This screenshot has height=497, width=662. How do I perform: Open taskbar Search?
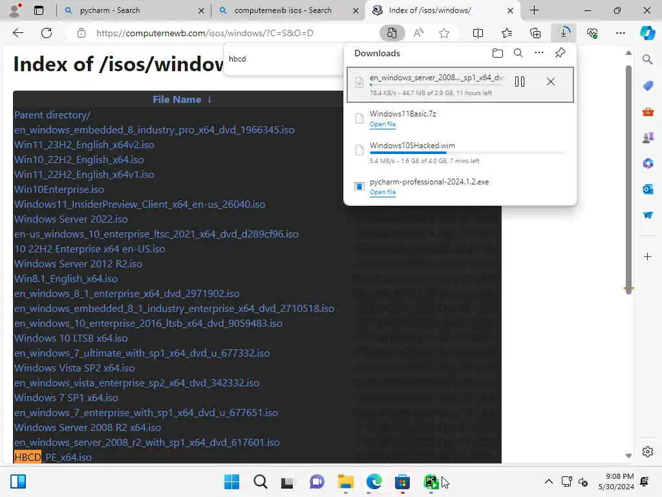tap(260, 481)
